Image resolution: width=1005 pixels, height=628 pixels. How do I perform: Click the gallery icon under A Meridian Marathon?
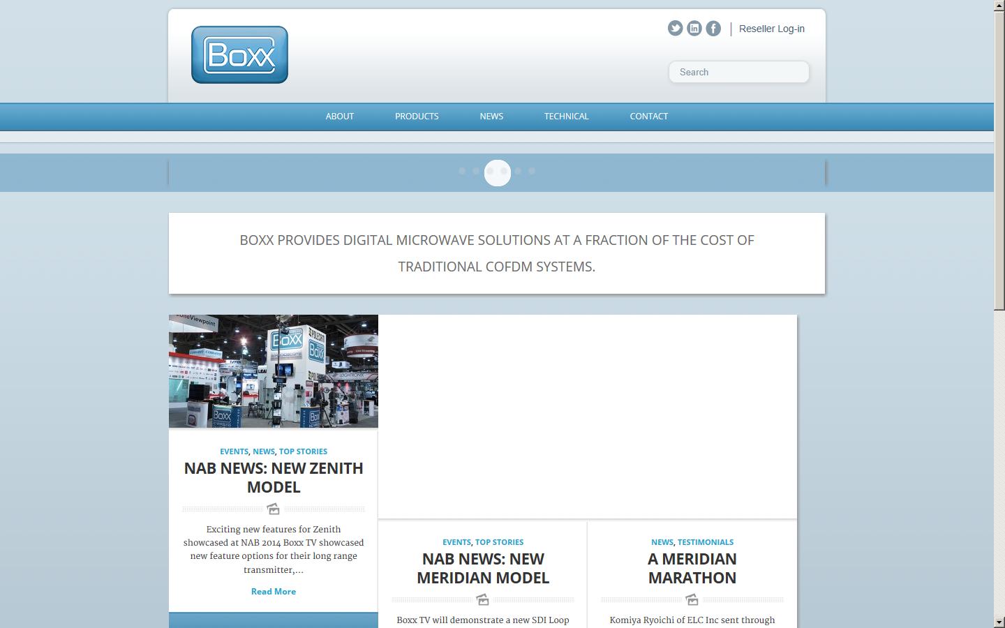[692, 599]
